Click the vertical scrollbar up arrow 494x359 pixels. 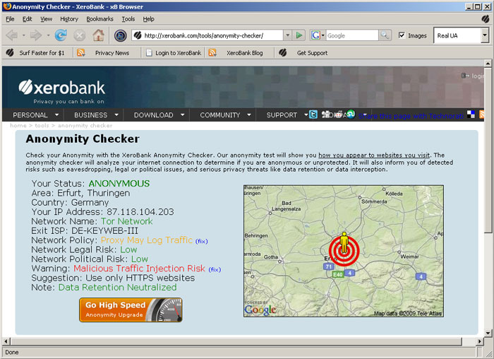488,64
